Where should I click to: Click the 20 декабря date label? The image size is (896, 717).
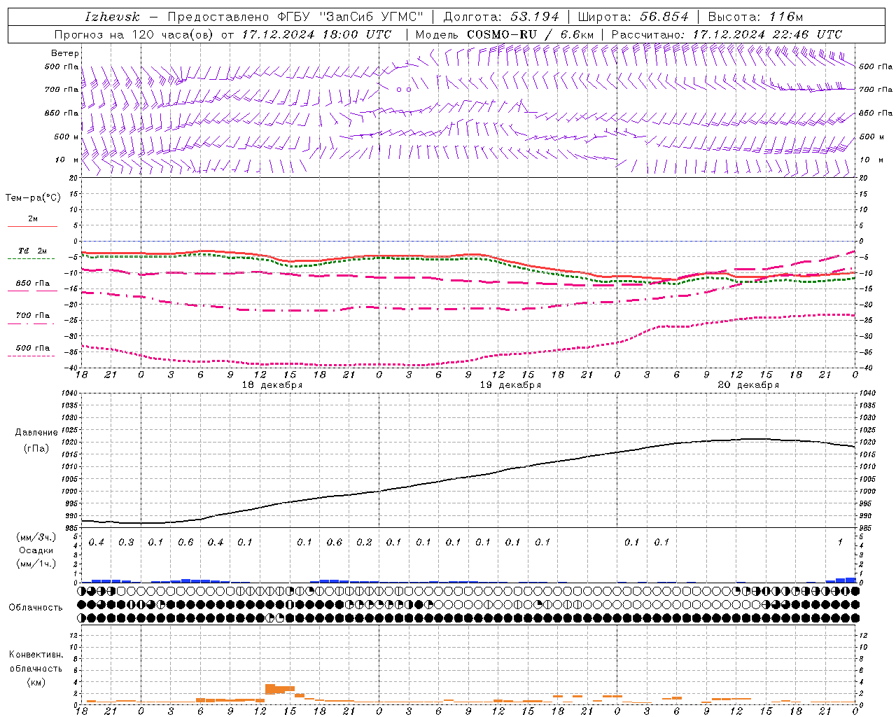pos(748,385)
